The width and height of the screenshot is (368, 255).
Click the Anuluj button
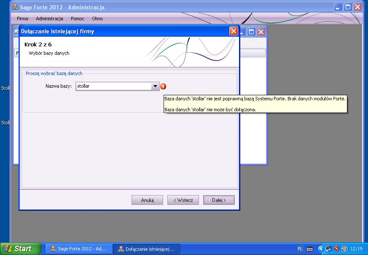147,200
